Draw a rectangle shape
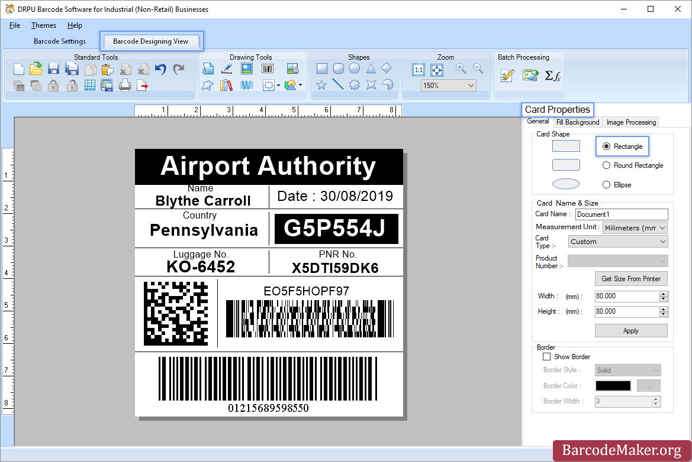The image size is (692, 462). click(x=322, y=69)
